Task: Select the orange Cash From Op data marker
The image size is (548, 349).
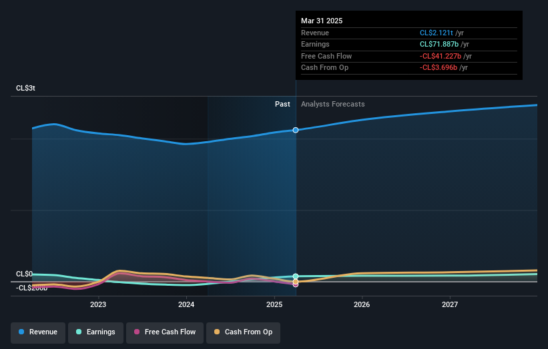Action: (x=296, y=282)
